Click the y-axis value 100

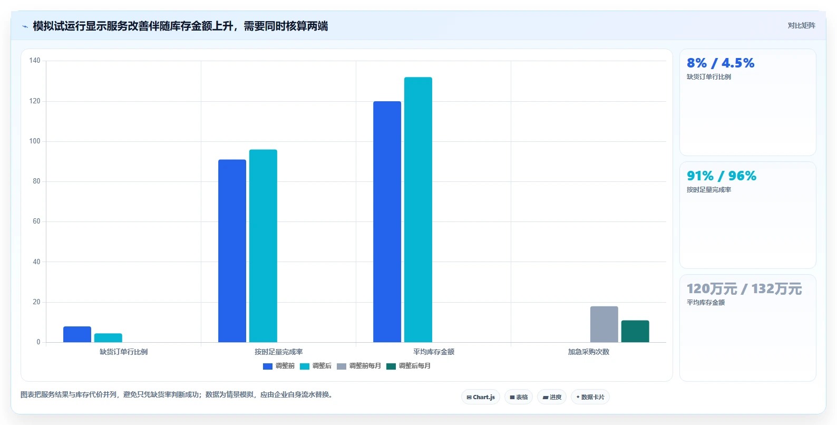point(35,141)
